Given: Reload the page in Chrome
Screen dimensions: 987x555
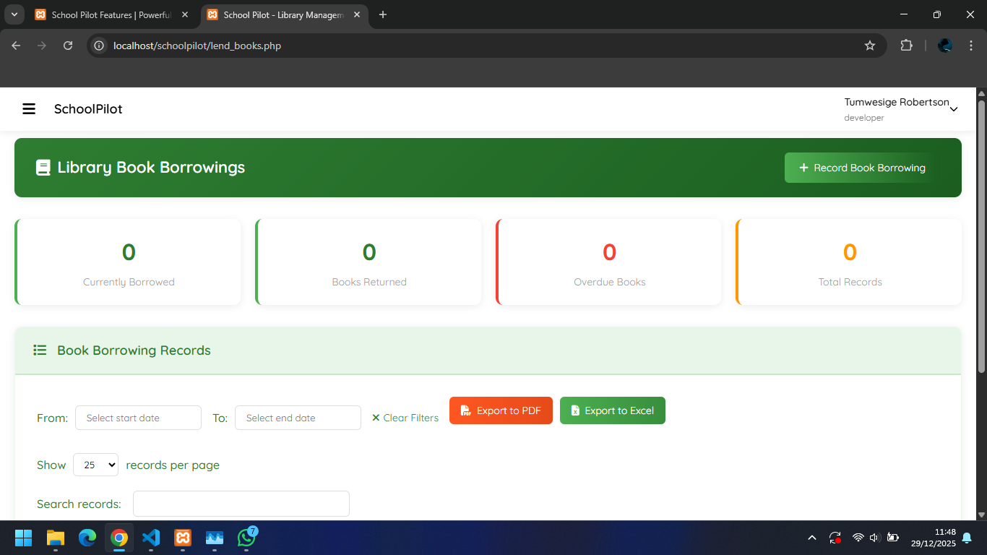Looking at the screenshot, I should [68, 46].
